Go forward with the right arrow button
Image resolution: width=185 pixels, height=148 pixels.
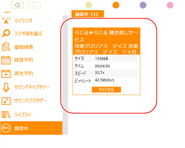click(x=34, y=5)
